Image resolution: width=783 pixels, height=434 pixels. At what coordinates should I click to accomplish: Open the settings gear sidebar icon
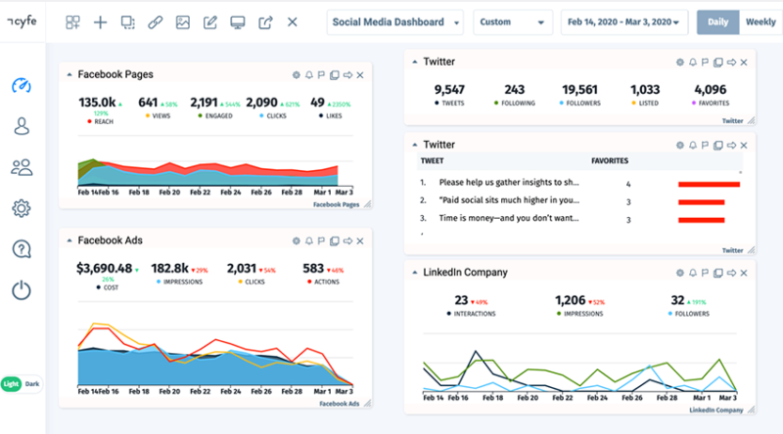tap(22, 208)
